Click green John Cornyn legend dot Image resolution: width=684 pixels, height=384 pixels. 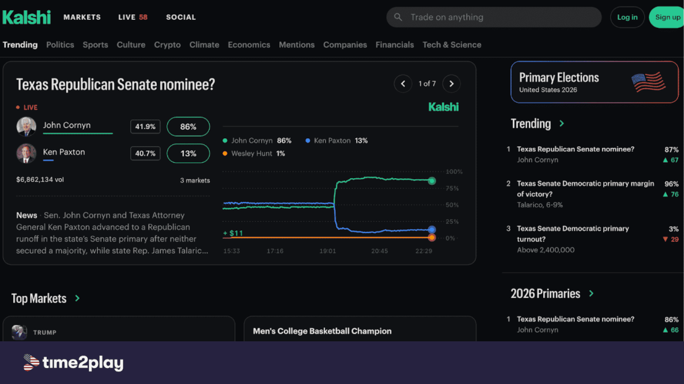point(225,141)
